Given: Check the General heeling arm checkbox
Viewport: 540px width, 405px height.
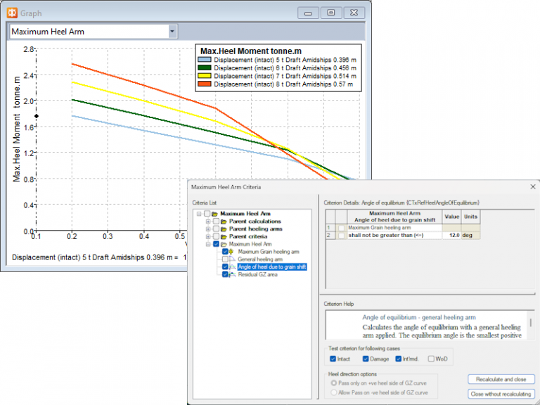Looking at the screenshot, I should [224, 259].
